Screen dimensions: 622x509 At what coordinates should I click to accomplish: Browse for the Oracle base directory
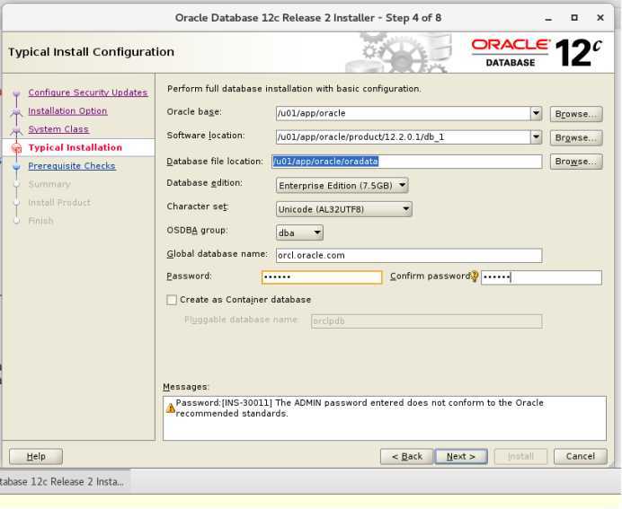[x=576, y=114]
